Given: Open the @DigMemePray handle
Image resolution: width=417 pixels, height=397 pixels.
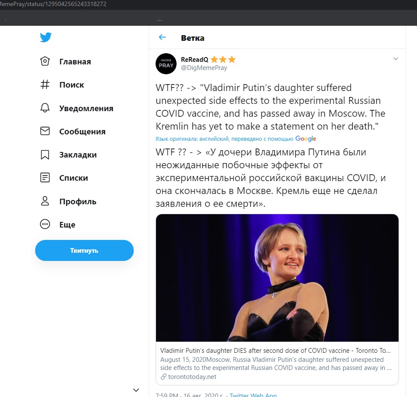Looking at the screenshot, I should pyautogui.click(x=204, y=68).
